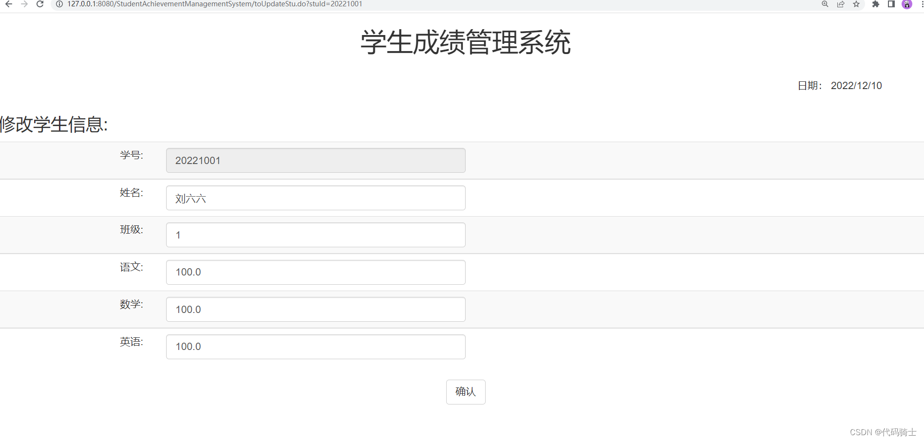Viewport: 924px width, 441px height.
Task: Open site information via the info icon
Action: click(x=59, y=4)
